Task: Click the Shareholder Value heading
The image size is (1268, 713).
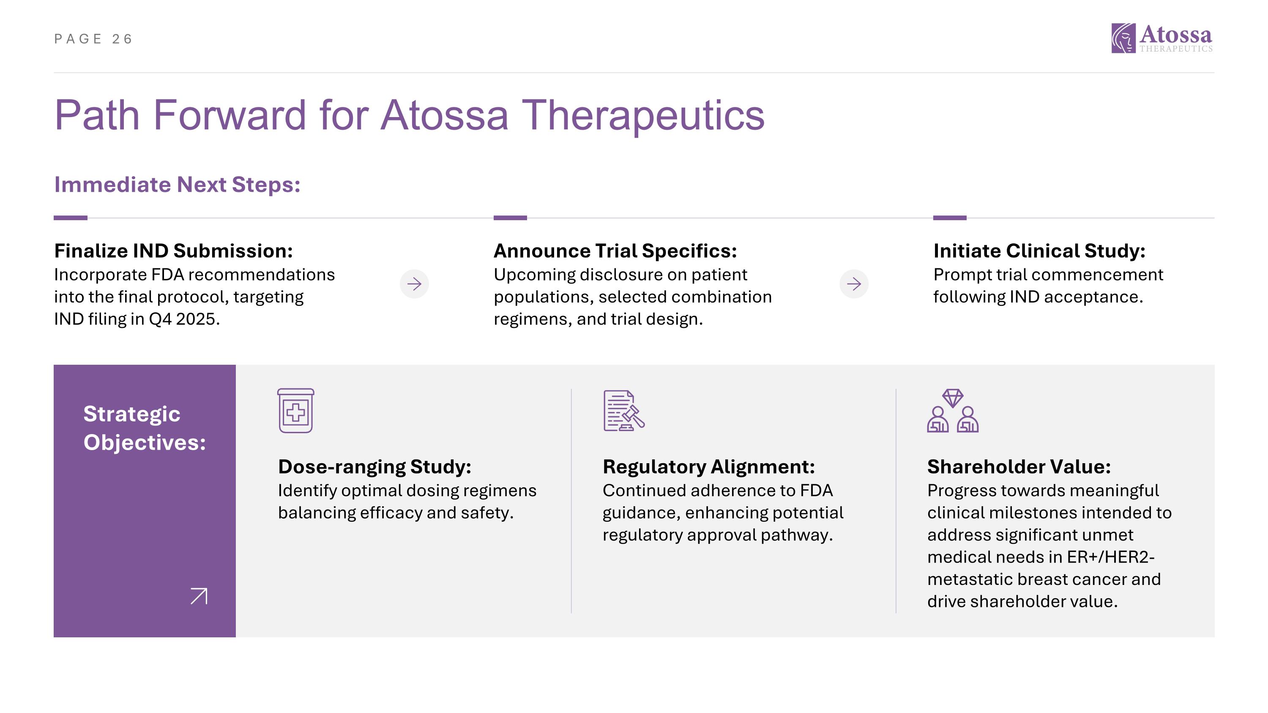Action: tap(1019, 467)
